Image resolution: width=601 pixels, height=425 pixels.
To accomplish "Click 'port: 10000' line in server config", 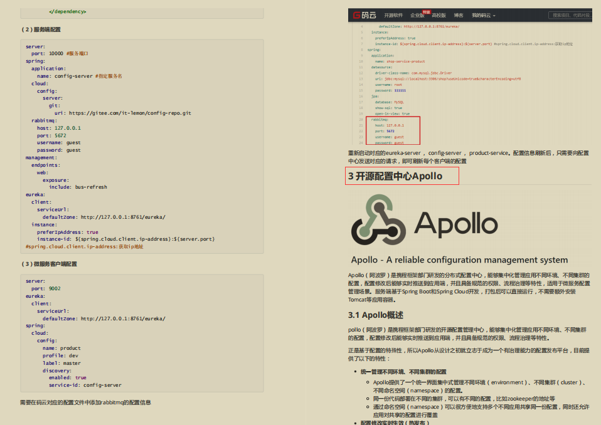I will point(47,54).
